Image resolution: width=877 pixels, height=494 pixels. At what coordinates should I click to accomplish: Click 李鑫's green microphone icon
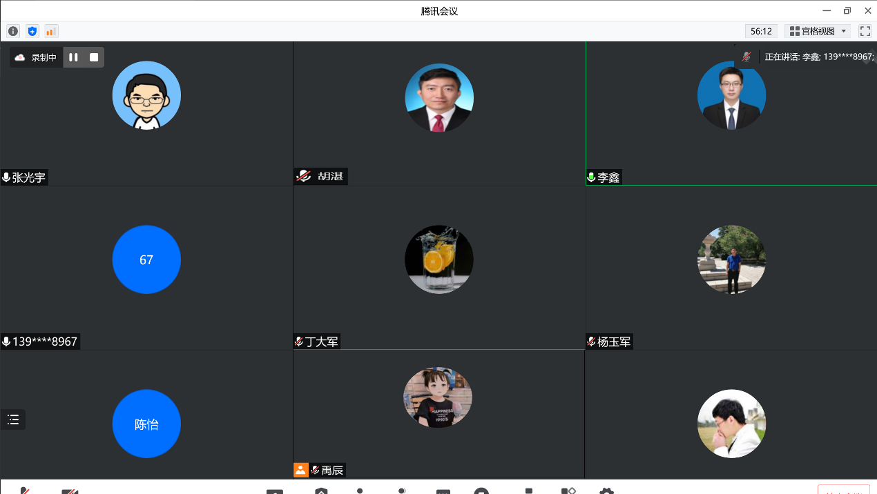[591, 177]
